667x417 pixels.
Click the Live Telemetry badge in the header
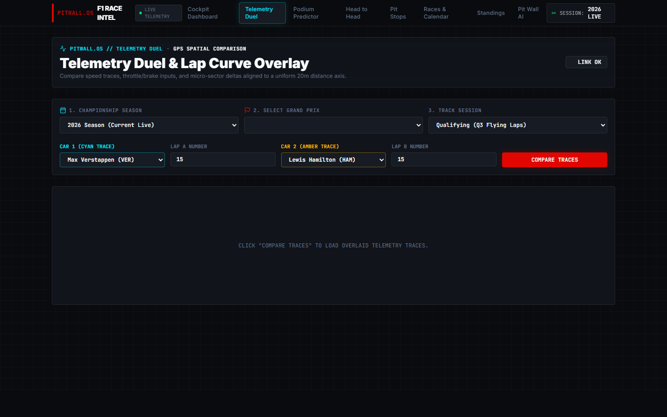[x=158, y=13]
